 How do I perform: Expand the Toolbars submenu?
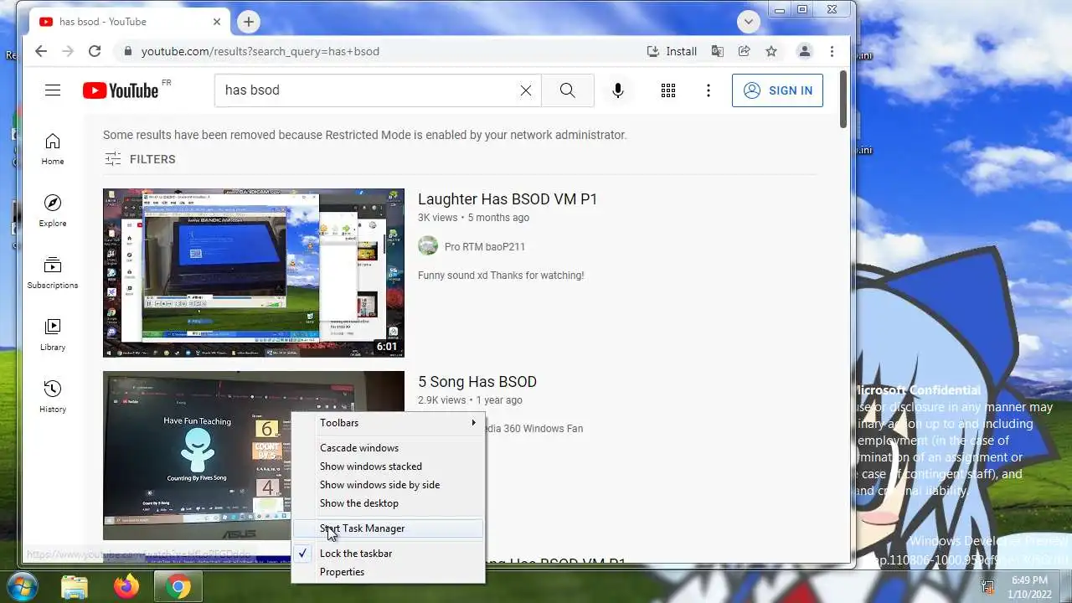coord(388,423)
